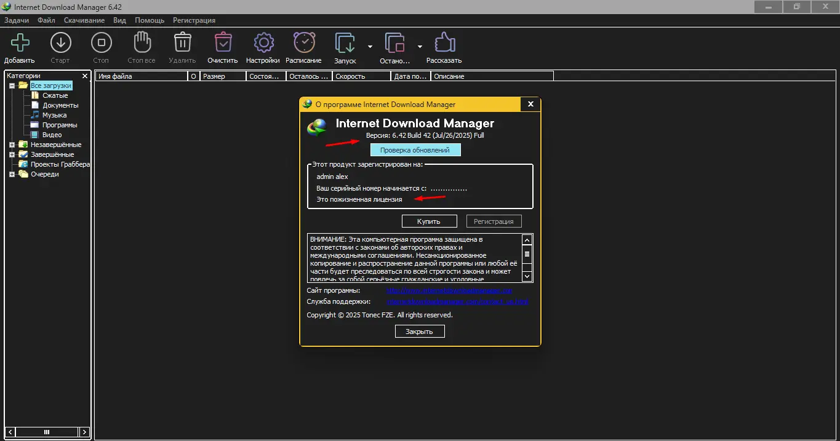Click the 'Это пожизненная лицензия' text
840x441 pixels.
pos(359,199)
